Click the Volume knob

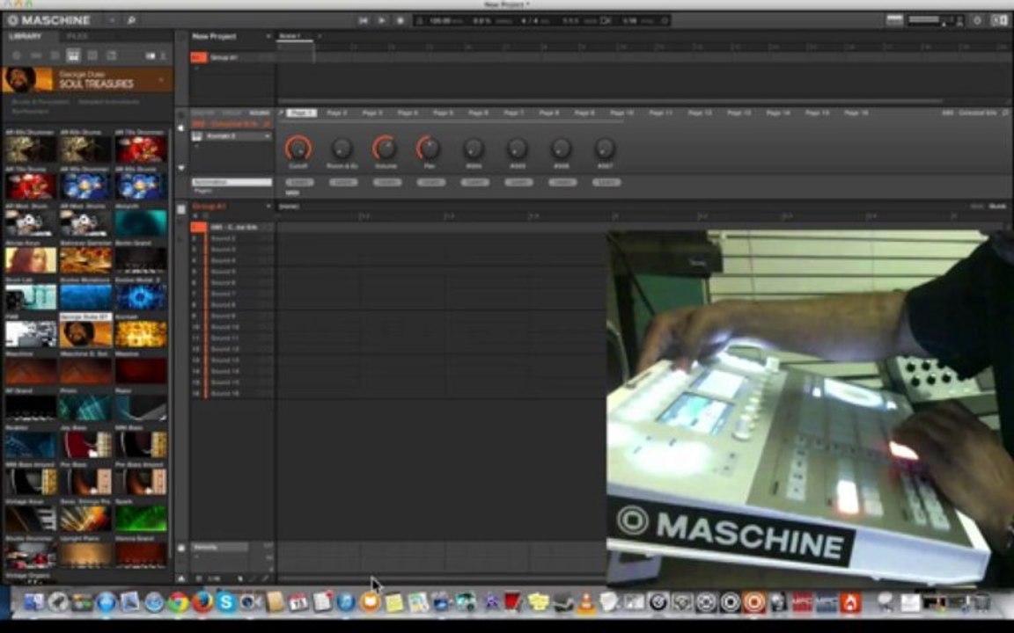(x=386, y=149)
